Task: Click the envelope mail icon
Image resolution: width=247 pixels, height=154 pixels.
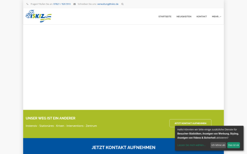Action: (75, 4)
